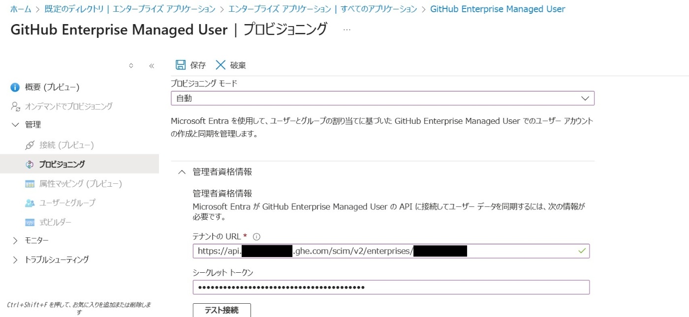Click the シークレット トークン label
The image size is (689, 317).
tap(223, 272)
